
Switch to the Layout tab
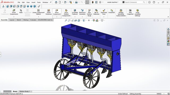(12, 20)
